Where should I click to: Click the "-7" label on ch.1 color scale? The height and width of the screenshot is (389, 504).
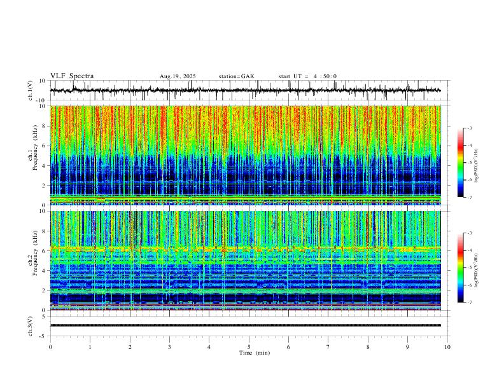470,197
